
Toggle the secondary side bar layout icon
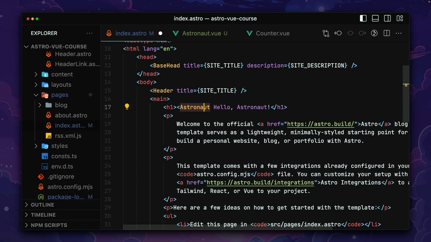click(x=388, y=18)
